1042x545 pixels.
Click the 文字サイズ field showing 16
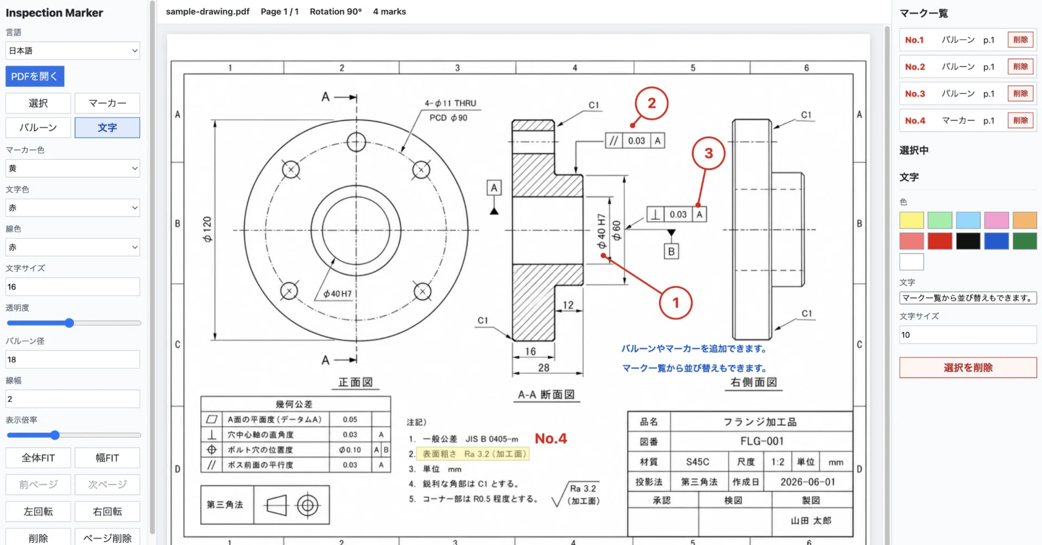(73, 287)
